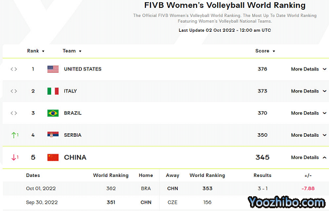Image resolution: width=329 pixels, height=211 pixels.
Task: Collapse More Details for China
Action: (x=309, y=157)
